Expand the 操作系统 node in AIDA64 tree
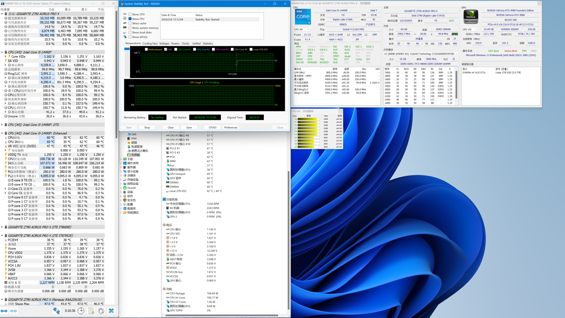 coord(121,163)
